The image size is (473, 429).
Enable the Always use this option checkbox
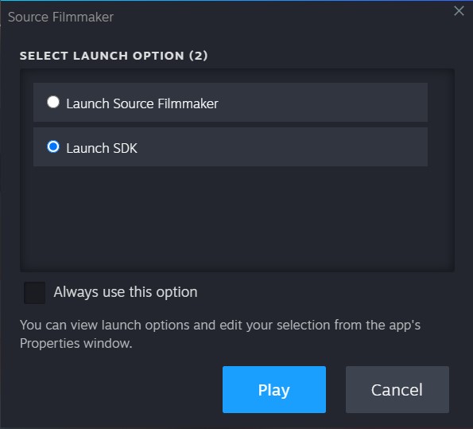point(35,292)
